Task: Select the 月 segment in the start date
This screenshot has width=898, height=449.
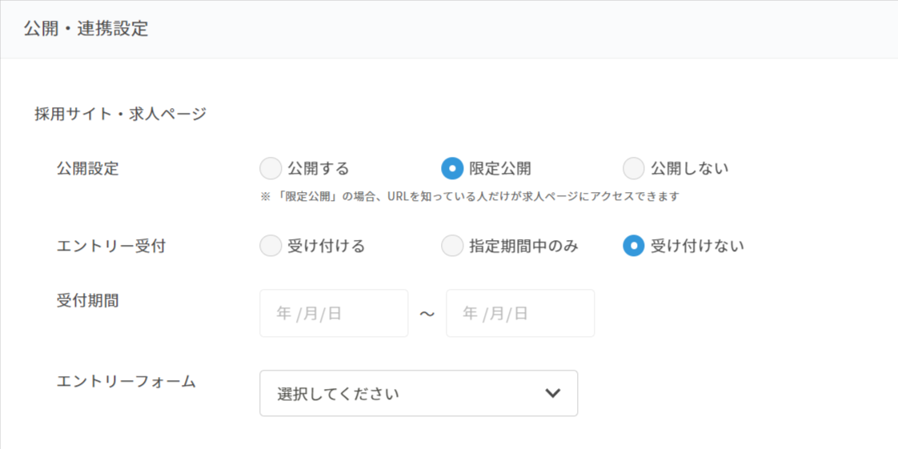Action: pyautogui.click(x=310, y=314)
